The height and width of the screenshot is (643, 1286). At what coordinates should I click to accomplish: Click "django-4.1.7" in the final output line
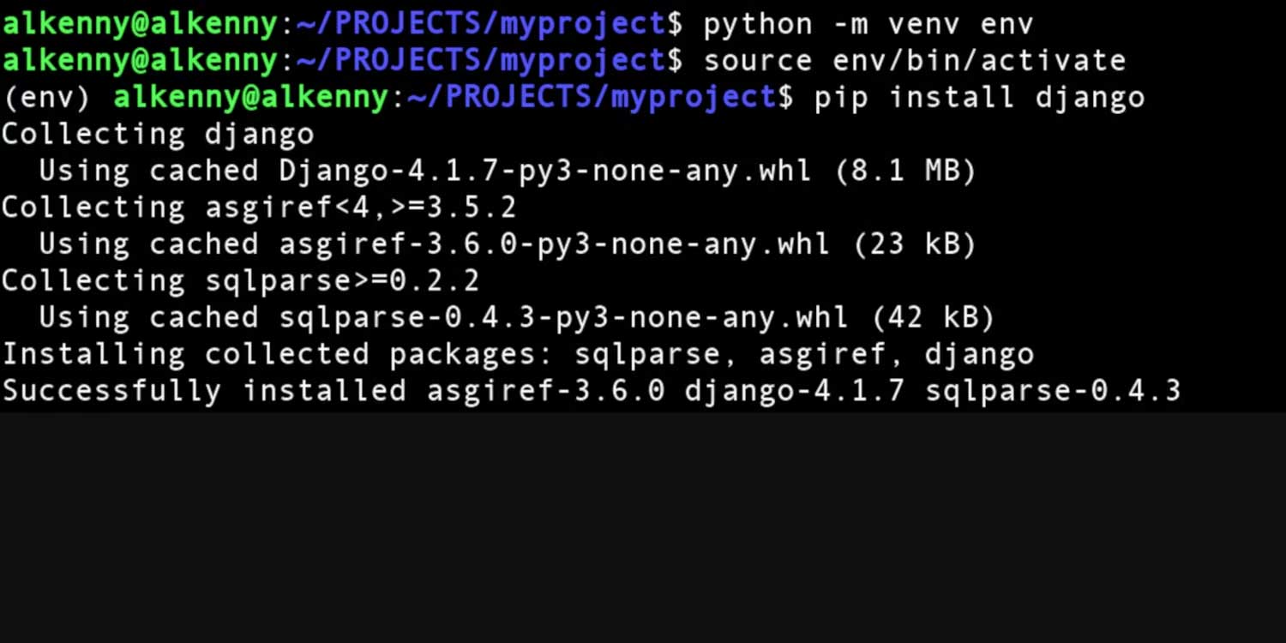pos(795,391)
